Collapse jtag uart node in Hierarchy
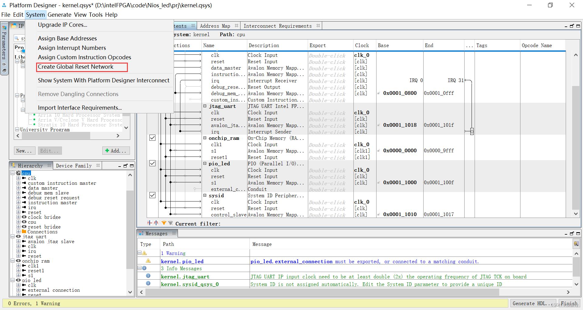The image size is (583, 310). point(13,236)
